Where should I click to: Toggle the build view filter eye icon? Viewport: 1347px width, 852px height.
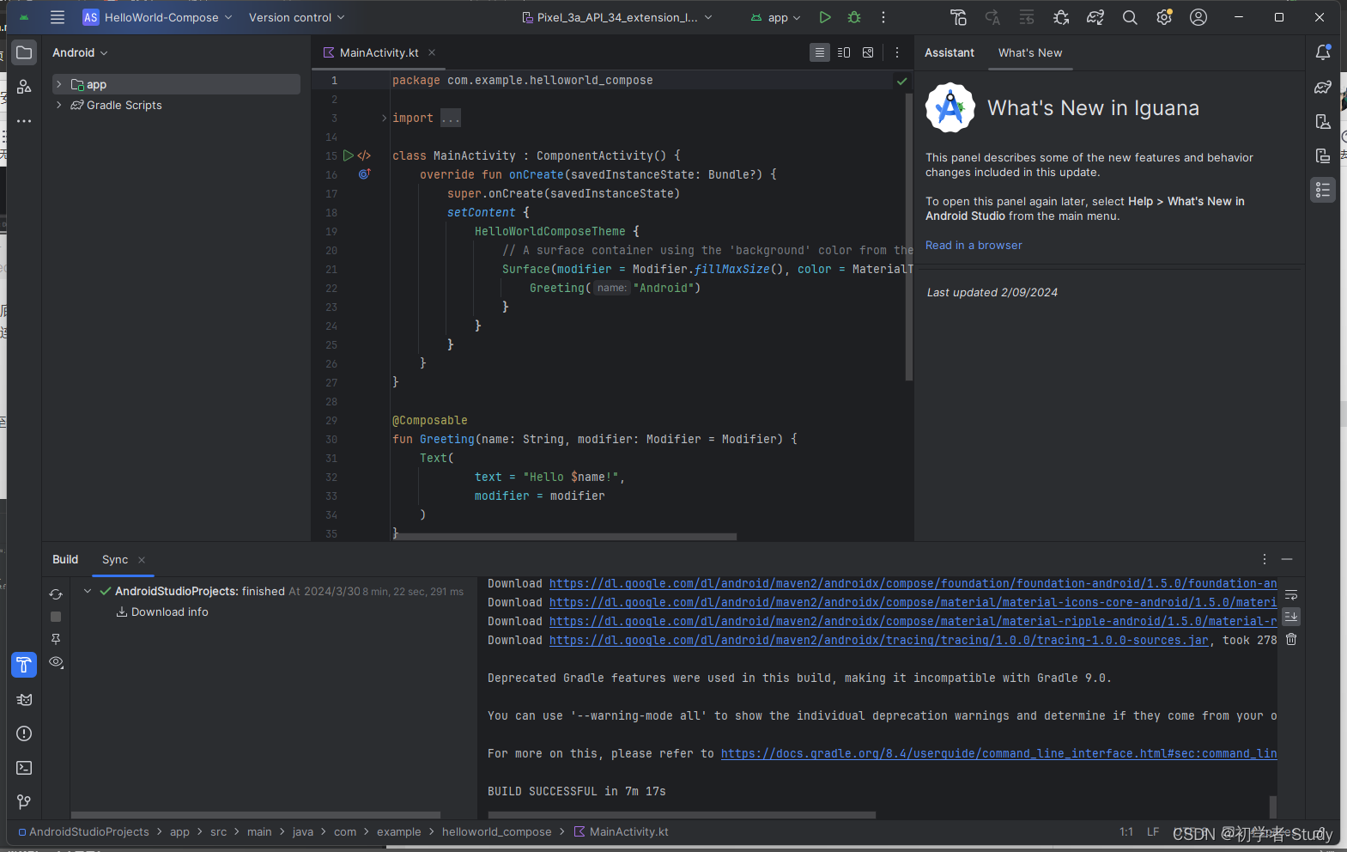point(56,661)
